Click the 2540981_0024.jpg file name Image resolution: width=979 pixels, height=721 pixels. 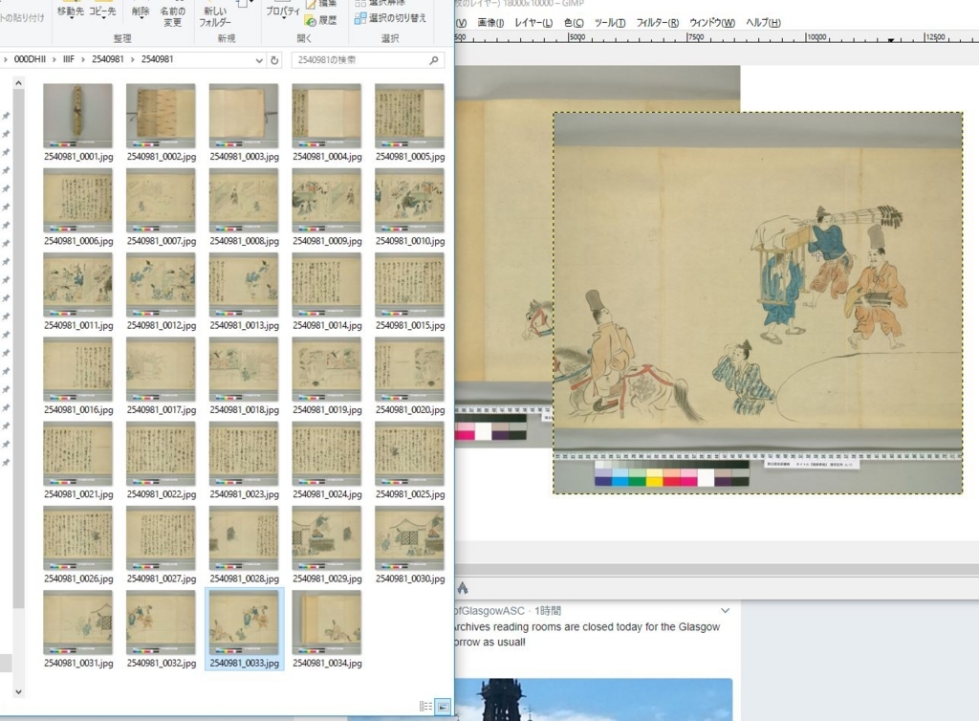[x=327, y=494]
